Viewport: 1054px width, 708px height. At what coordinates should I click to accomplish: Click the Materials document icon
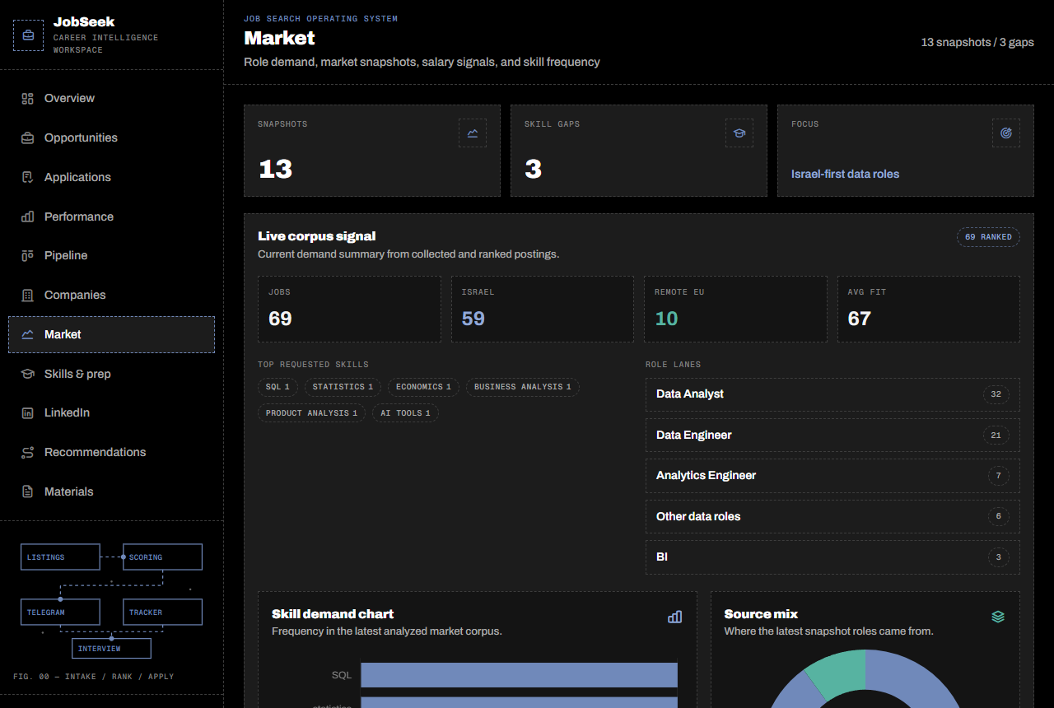point(27,492)
